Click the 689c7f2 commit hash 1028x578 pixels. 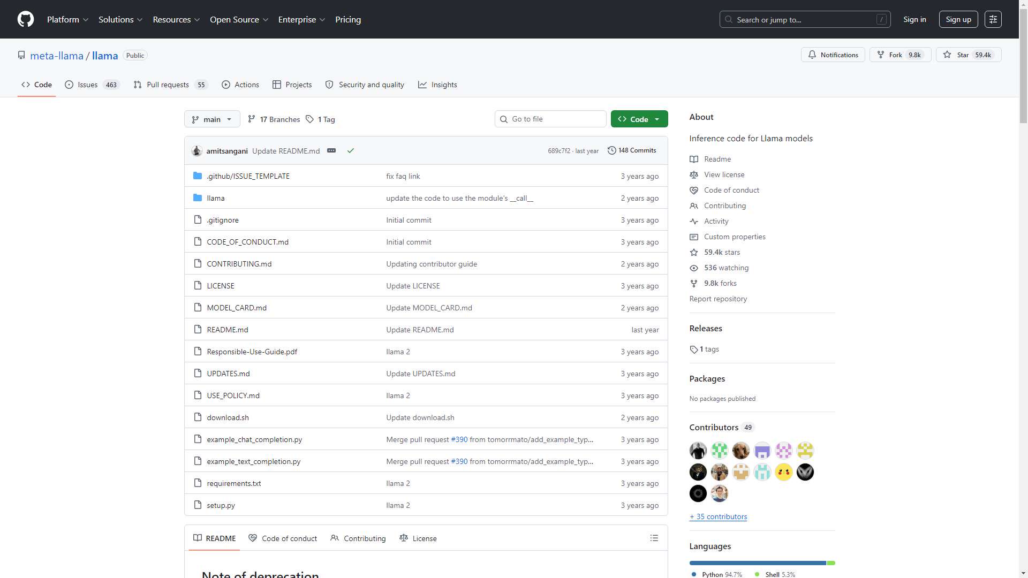(558, 151)
